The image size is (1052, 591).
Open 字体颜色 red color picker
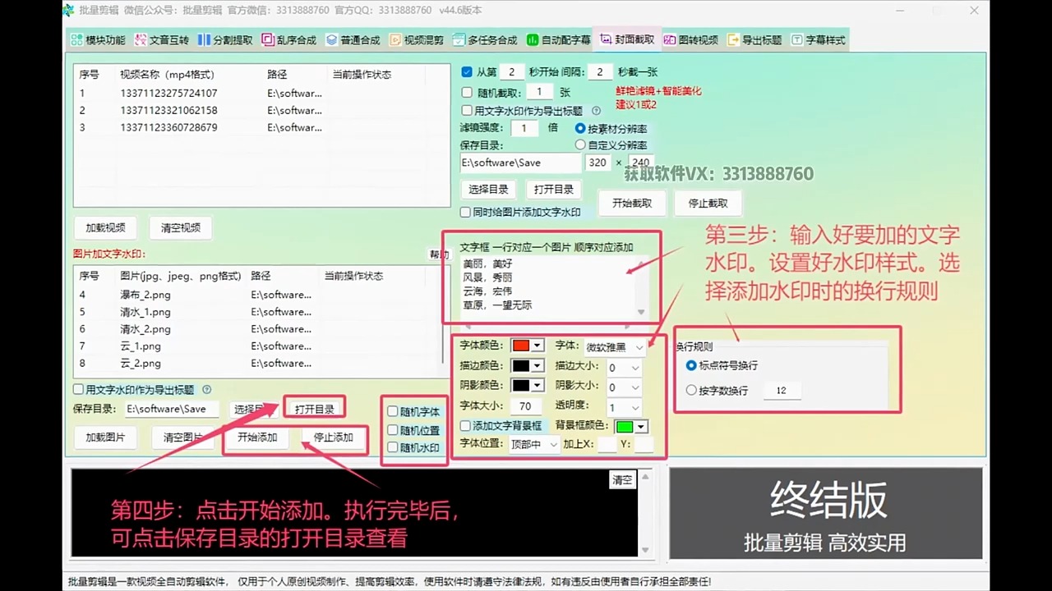point(528,346)
